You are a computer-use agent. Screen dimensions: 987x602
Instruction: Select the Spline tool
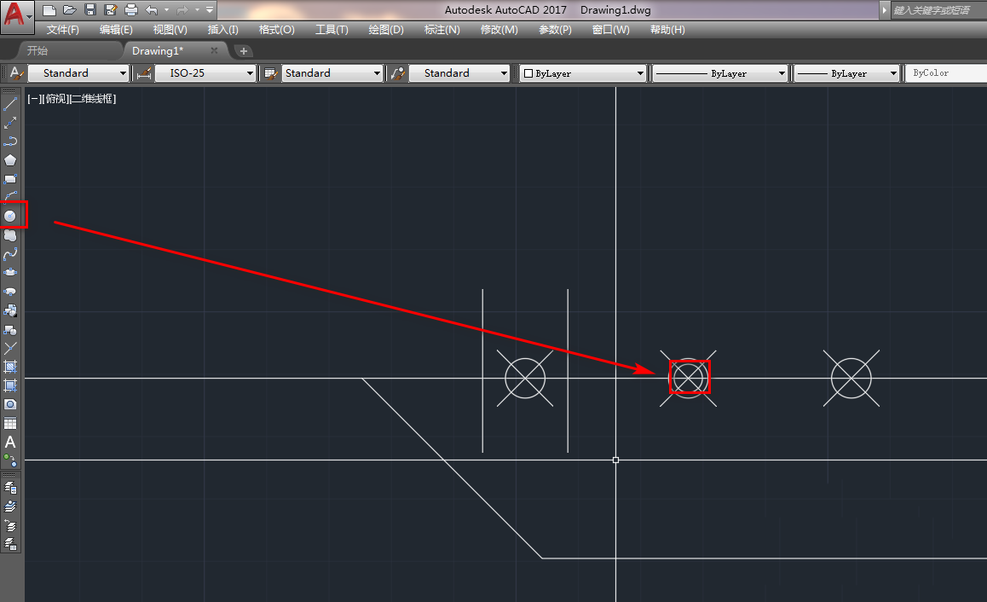pos(10,254)
